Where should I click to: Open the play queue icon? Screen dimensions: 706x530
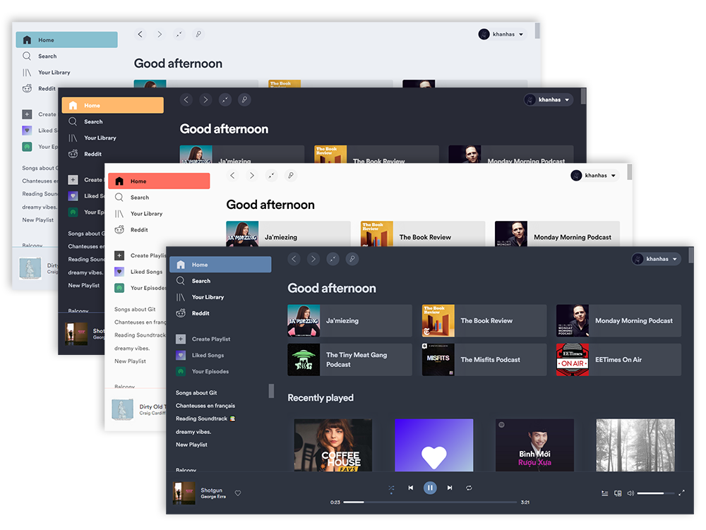[604, 493]
